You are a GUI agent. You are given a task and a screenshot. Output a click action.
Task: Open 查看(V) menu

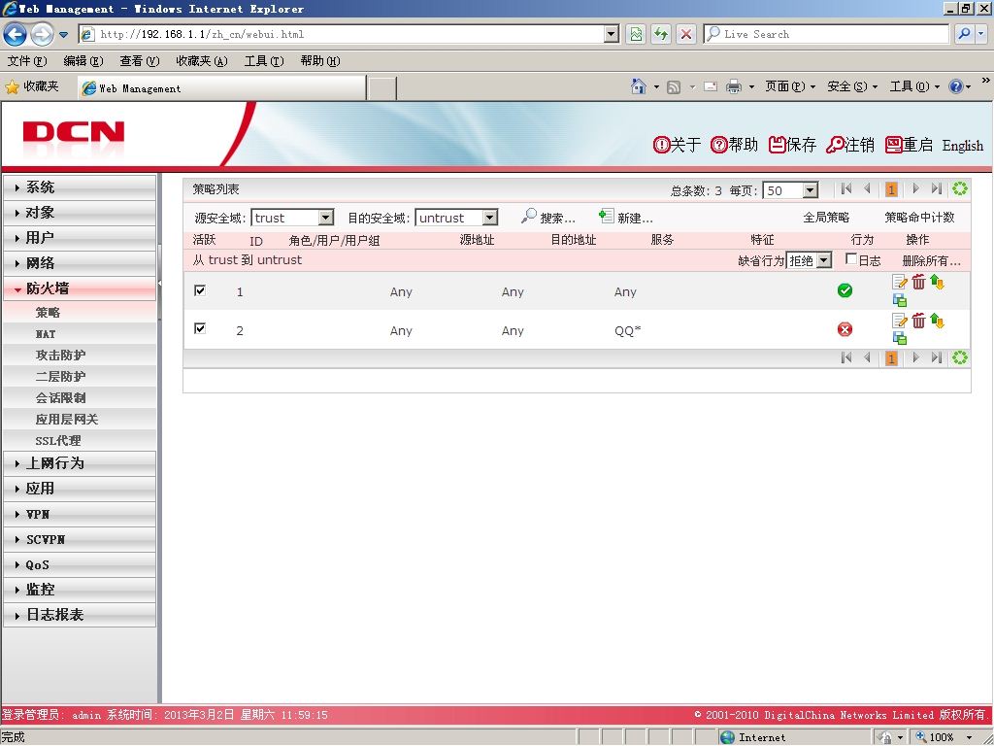(x=140, y=61)
